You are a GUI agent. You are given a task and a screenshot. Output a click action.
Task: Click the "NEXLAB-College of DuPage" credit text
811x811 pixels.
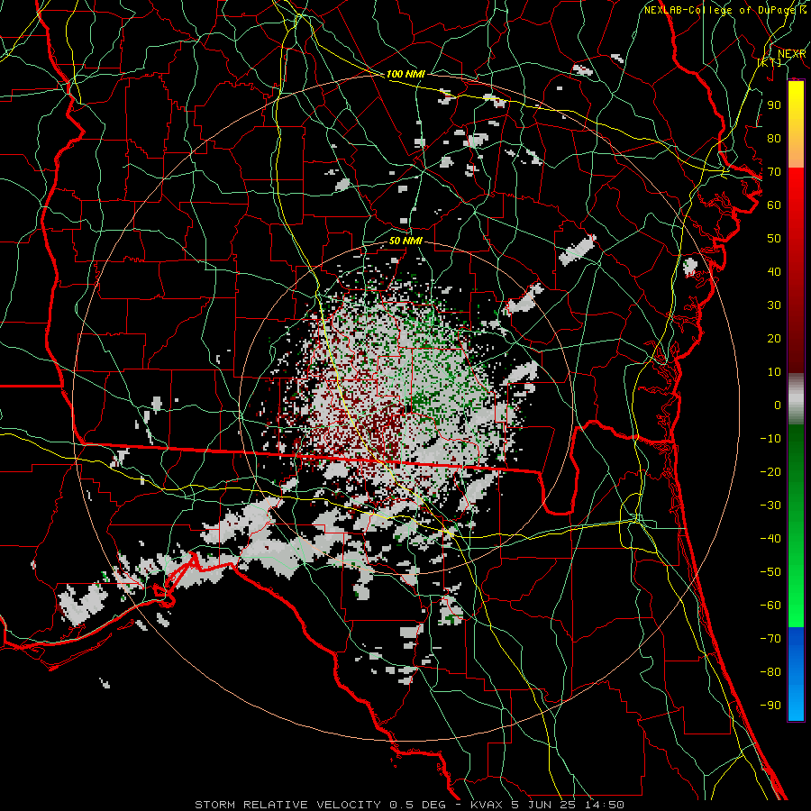[x=721, y=10]
